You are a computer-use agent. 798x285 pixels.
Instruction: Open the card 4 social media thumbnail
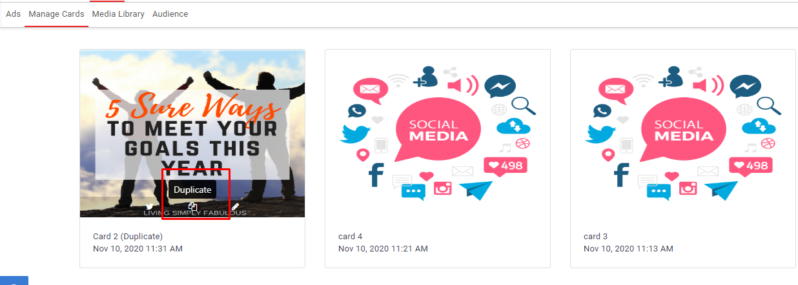438,133
